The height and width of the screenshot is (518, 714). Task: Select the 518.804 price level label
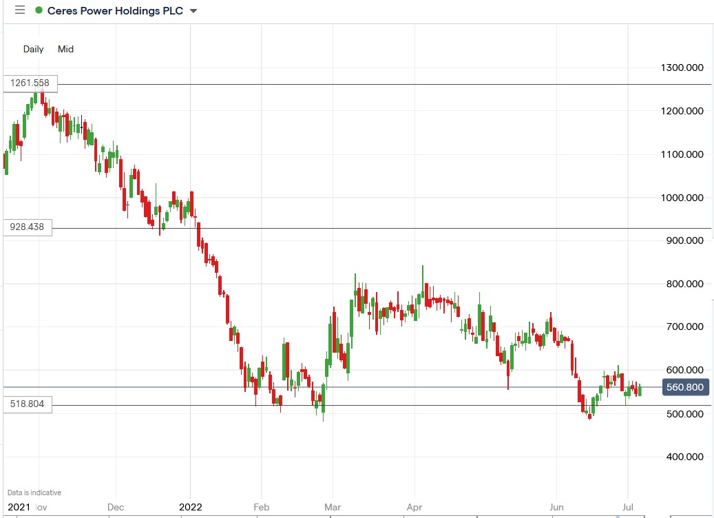point(28,404)
